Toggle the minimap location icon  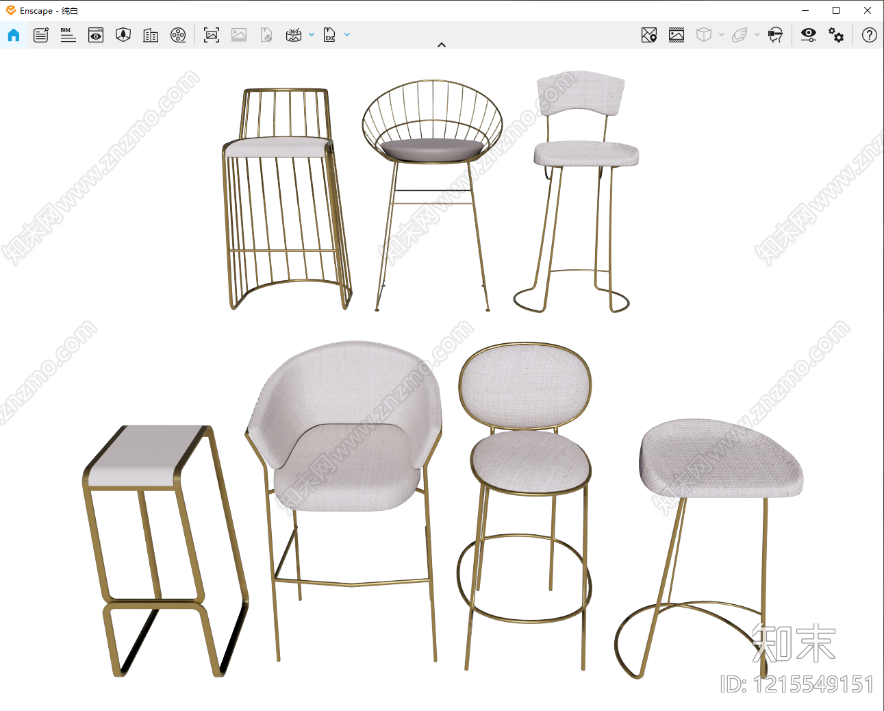pos(649,35)
